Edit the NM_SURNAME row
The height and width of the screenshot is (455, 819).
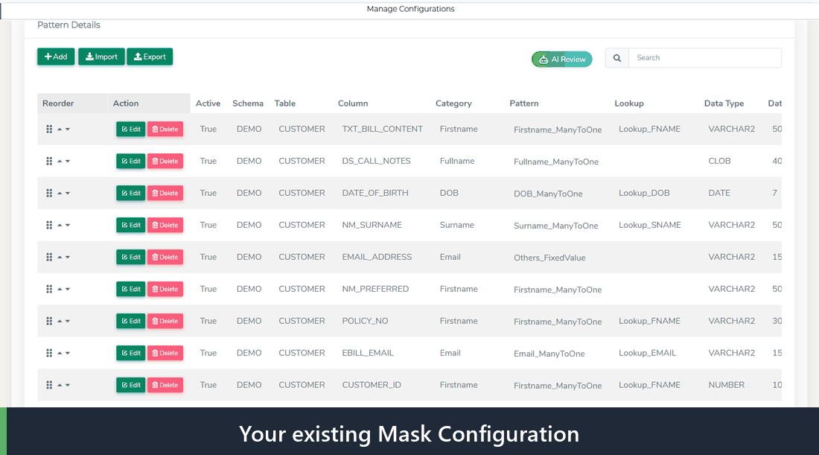tap(130, 225)
